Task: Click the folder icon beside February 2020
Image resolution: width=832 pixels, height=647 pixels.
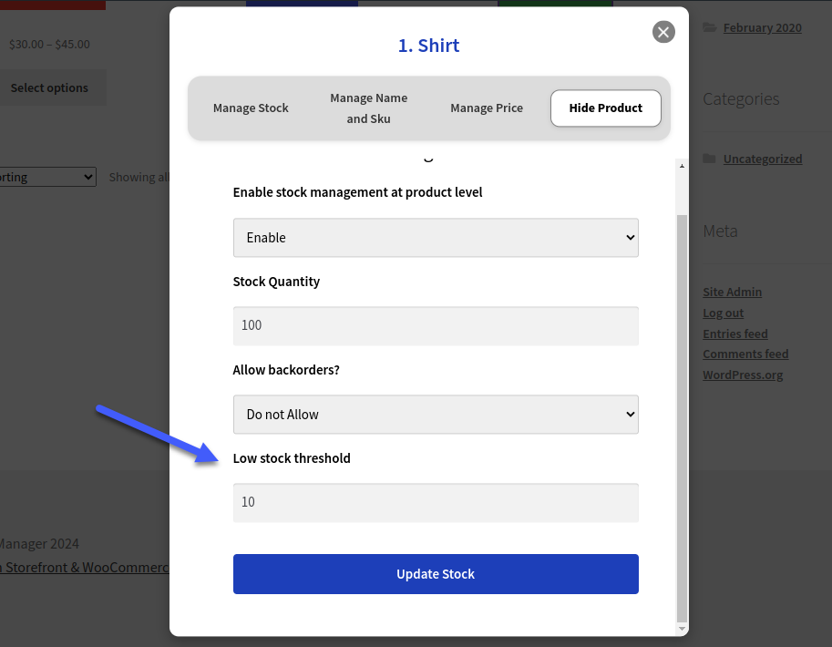Action: pyautogui.click(x=710, y=27)
